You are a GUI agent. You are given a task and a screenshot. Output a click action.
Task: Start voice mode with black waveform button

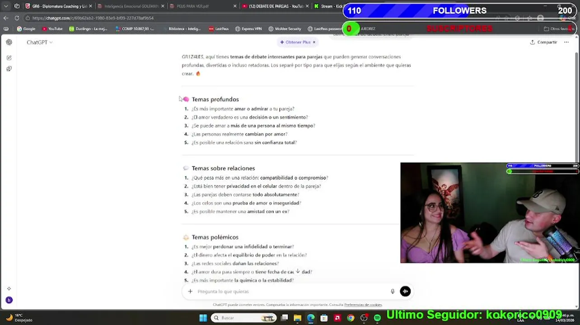click(405, 292)
